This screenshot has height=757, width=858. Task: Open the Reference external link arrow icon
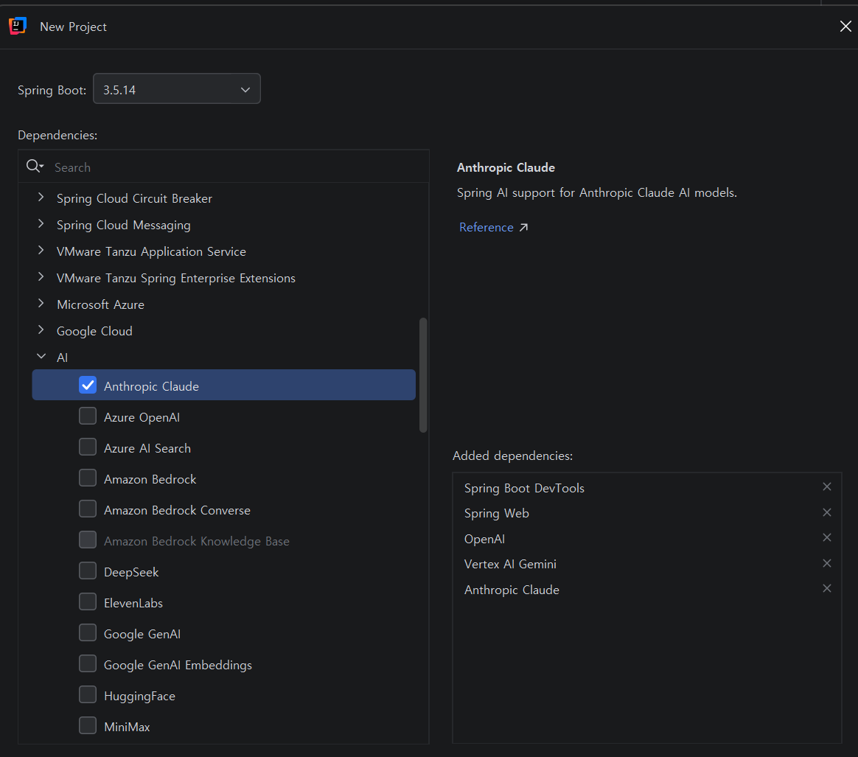[x=523, y=227]
